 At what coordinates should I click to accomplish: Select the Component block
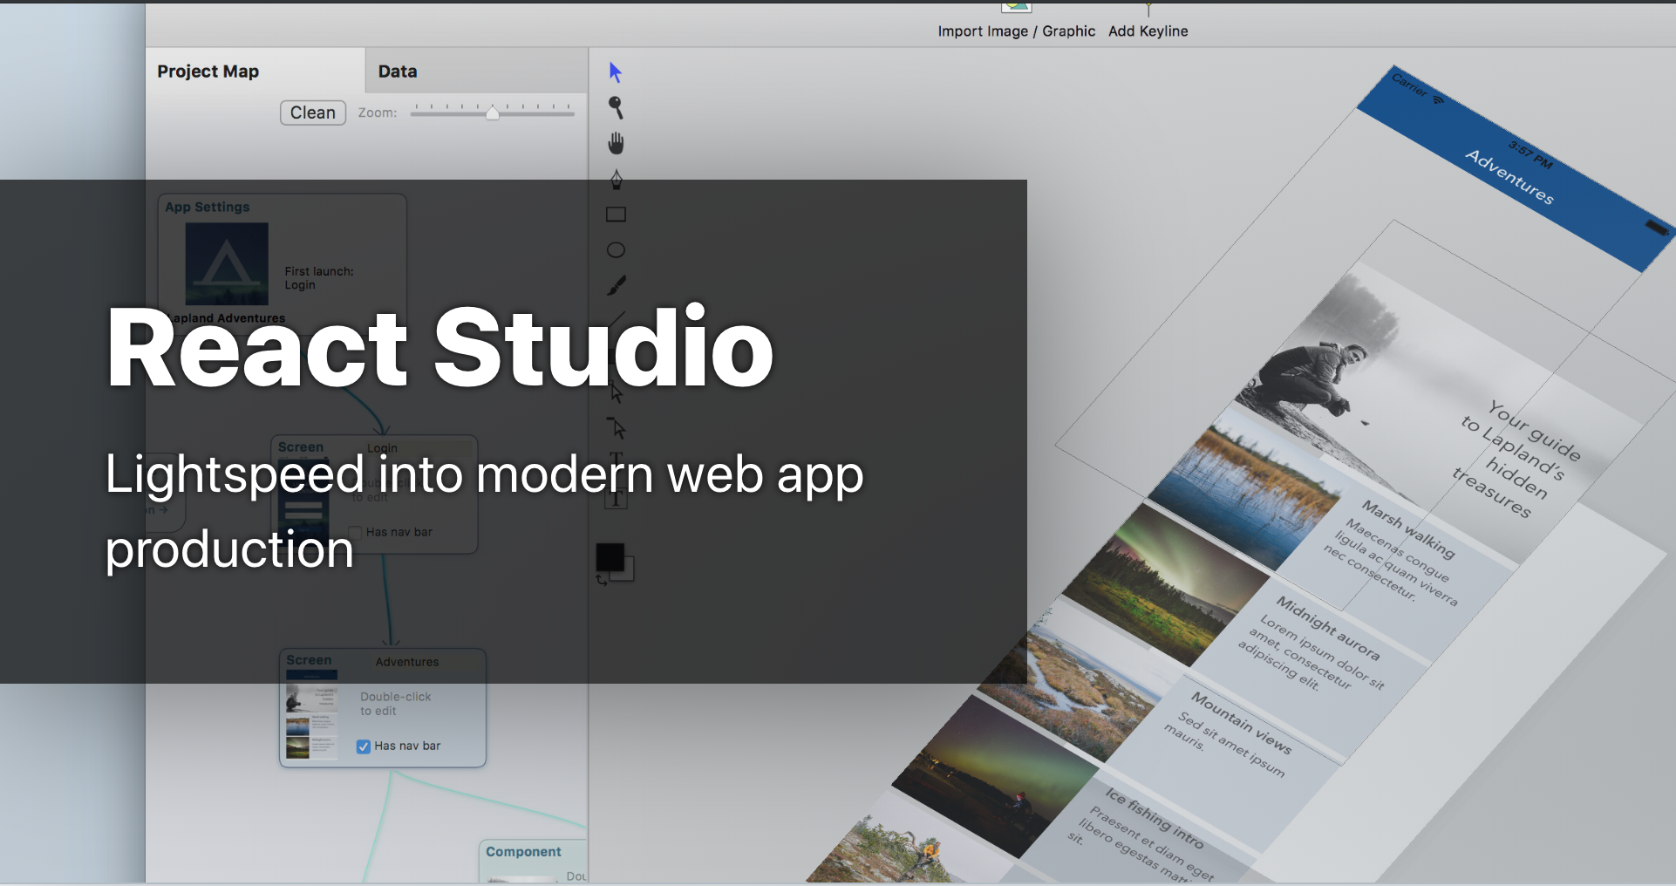coord(533,862)
